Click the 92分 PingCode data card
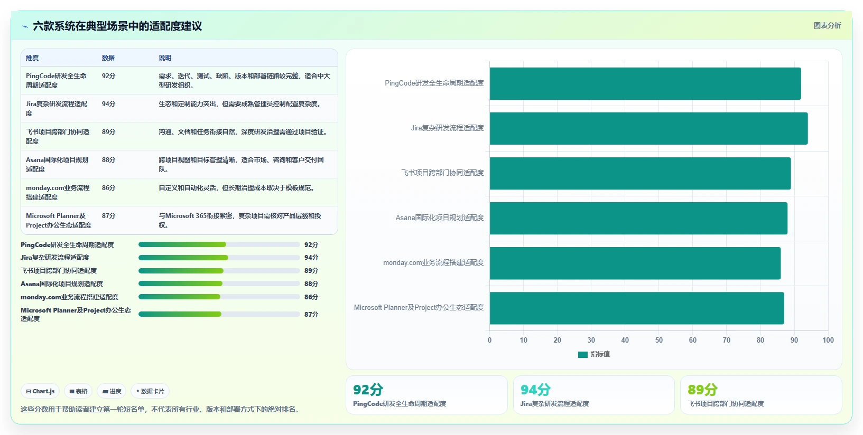 tap(426, 395)
